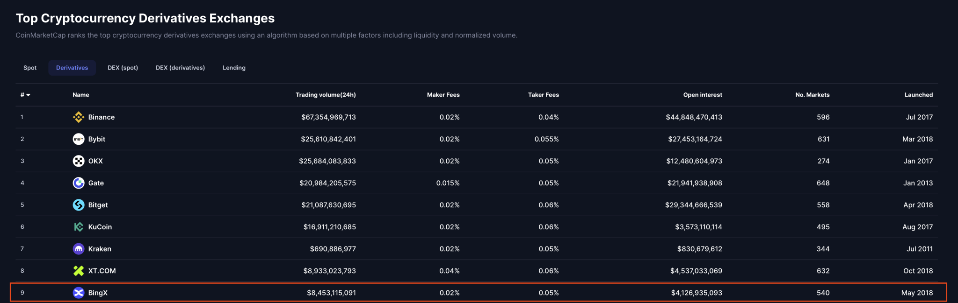Screen dimensions: 958x303
Task: Click OKX open interest $12,480,604,973
Action: [694, 161]
